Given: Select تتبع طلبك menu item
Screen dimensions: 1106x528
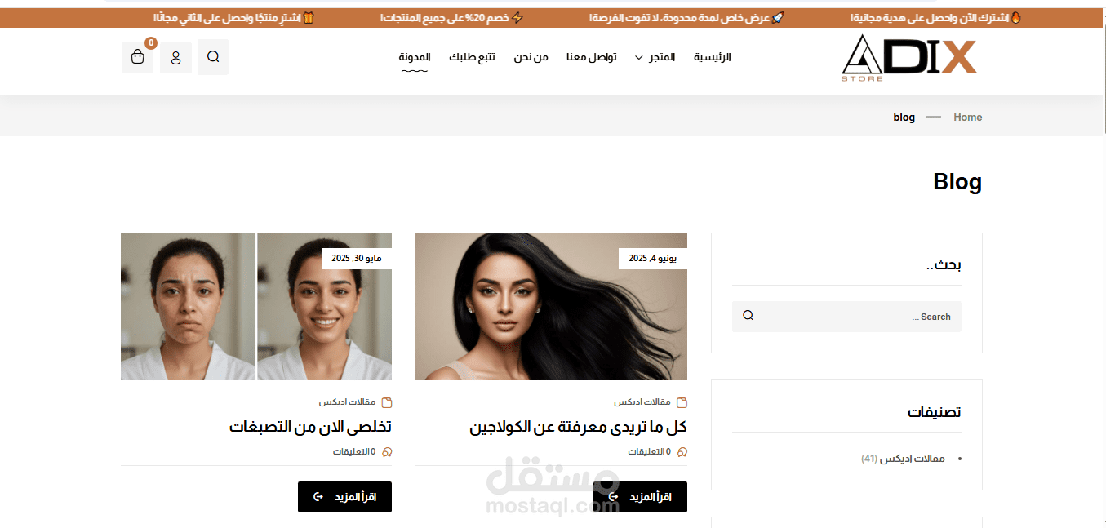Looking at the screenshot, I should tap(472, 57).
